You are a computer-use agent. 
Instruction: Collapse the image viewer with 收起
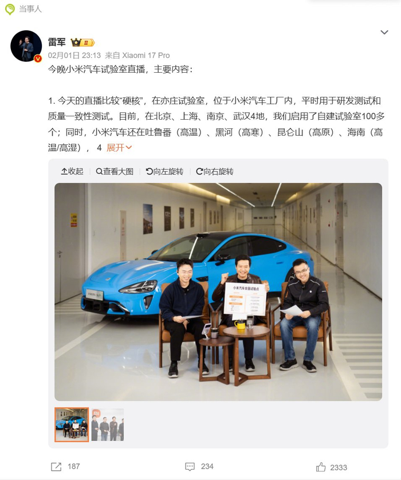[72, 171]
